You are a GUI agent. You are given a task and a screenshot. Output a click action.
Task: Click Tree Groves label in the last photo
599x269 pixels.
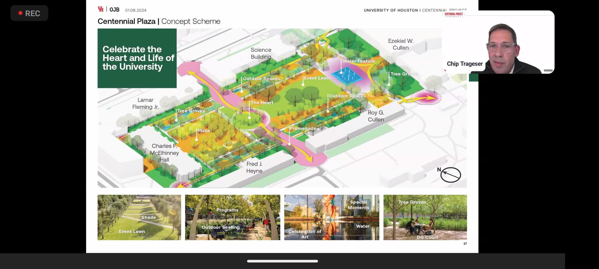412,202
